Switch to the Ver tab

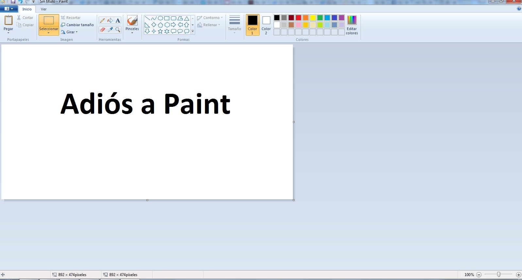tap(43, 9)
